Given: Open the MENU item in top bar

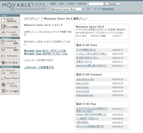Looking at the screenshot, I should pos(53,4).
